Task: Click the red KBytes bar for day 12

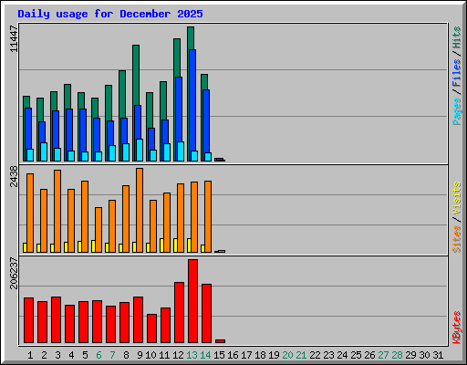Action: 179,313
